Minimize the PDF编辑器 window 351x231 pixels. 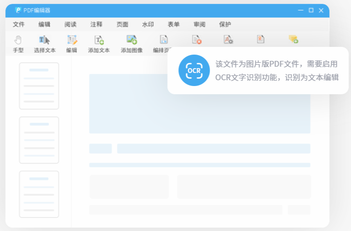[301, 10]
